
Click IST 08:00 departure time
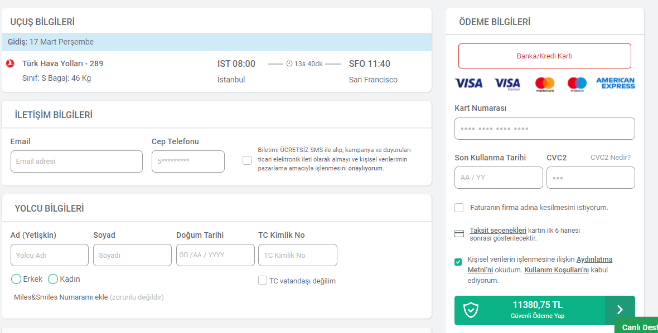236,63
